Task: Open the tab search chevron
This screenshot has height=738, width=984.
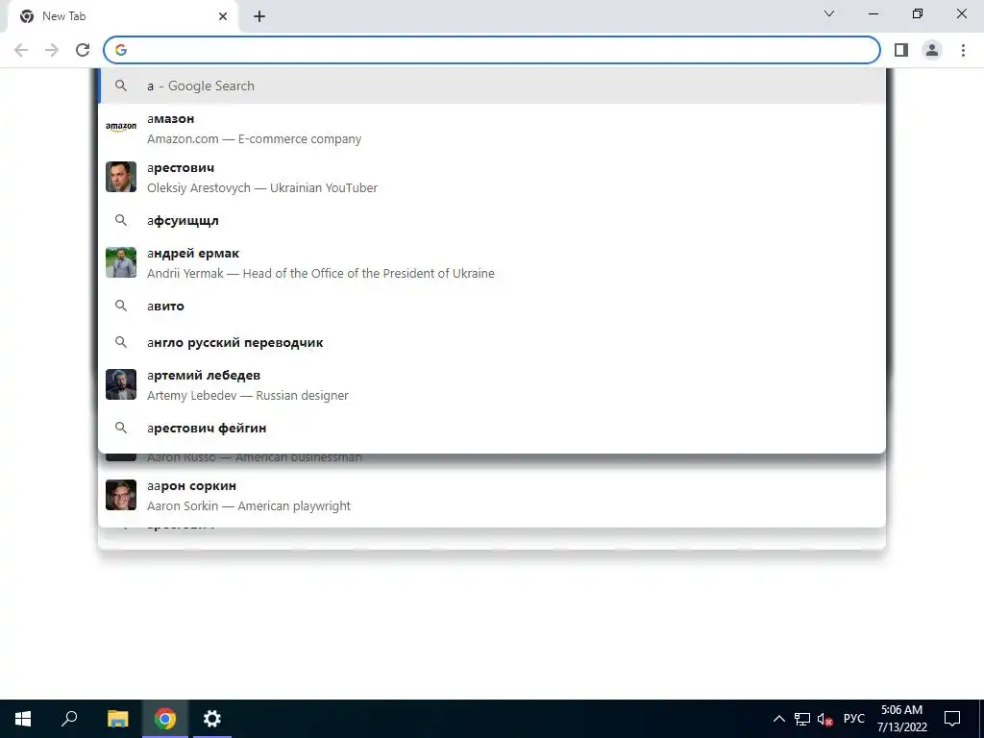Action: coord(829,13)
